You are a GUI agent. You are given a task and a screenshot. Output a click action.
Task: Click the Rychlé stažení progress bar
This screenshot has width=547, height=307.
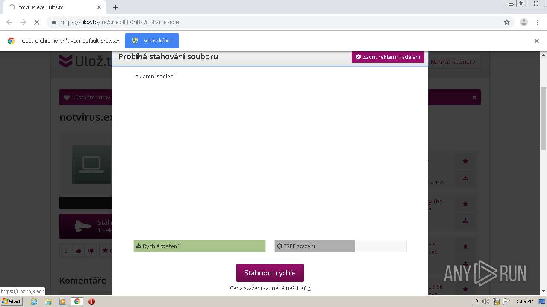tap(200, 246)
